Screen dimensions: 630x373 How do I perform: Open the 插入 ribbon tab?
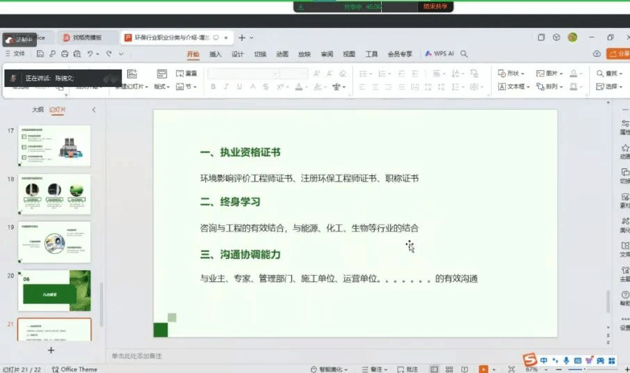[216, 54]
